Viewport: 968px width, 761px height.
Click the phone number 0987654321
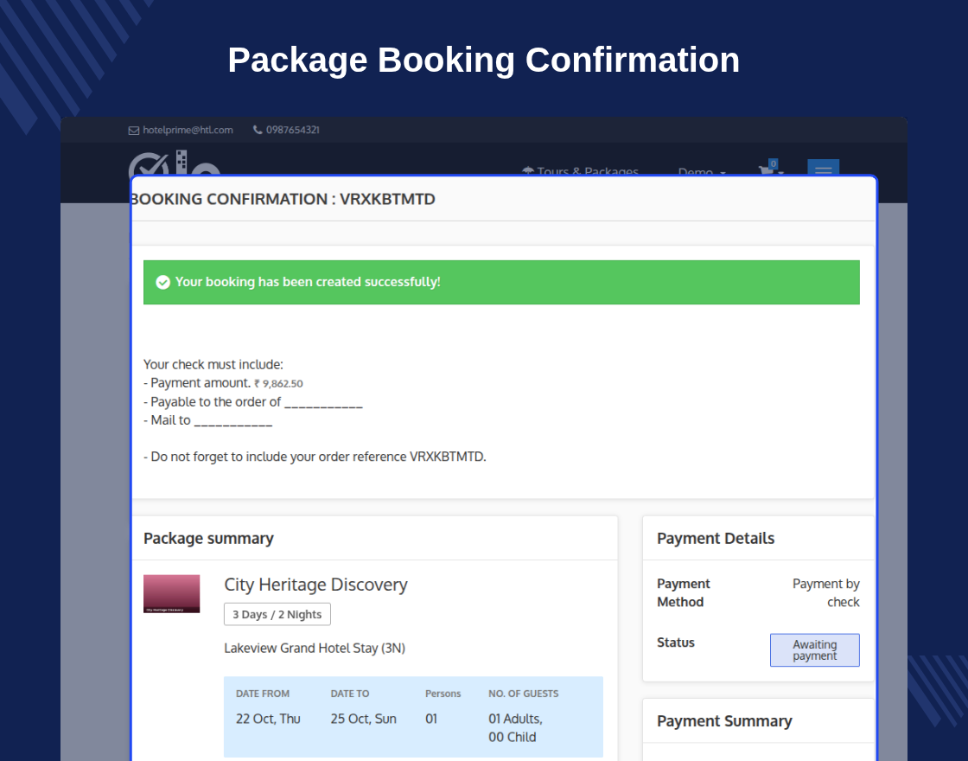click(293, 130)
